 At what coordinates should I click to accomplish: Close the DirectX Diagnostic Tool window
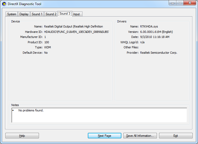pos(190,3)
